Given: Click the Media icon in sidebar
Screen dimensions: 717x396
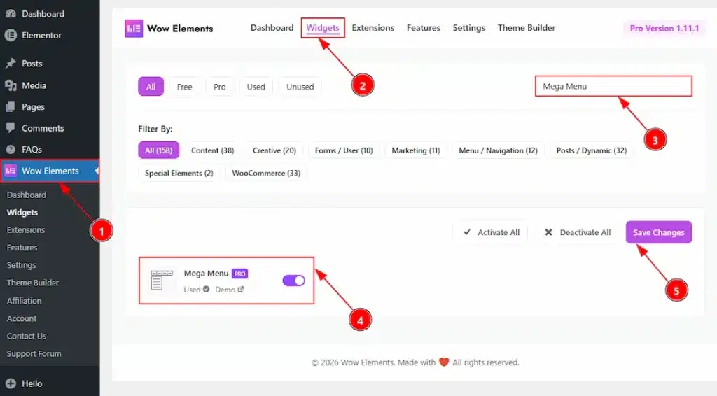Looking at the screenshot, I should pyautogui.click(x=11, y=85).
